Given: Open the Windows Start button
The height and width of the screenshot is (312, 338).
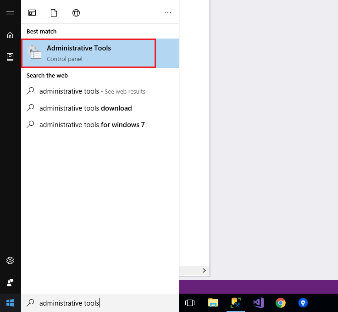Looking at the screenshot, I should 10,303.
